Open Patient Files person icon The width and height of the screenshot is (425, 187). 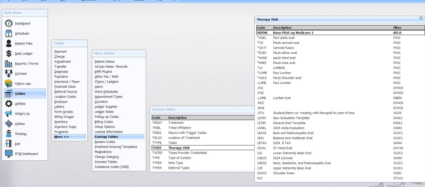coord(9,43)
